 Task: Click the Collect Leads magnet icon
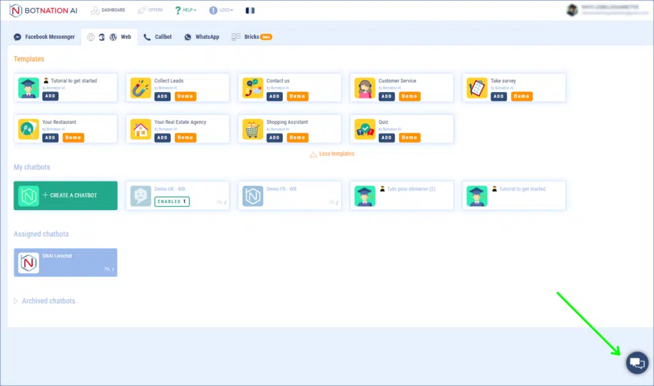pyautogui.click(x=141, y=88)
